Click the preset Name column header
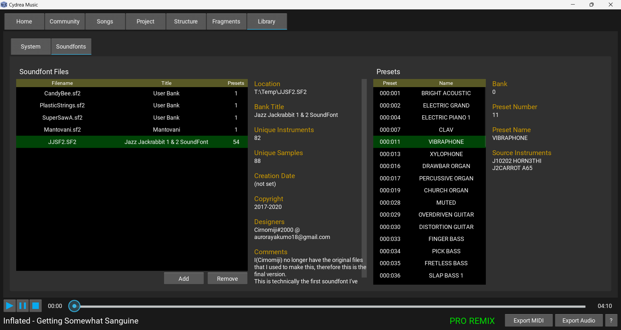 (x=446, y=83)
